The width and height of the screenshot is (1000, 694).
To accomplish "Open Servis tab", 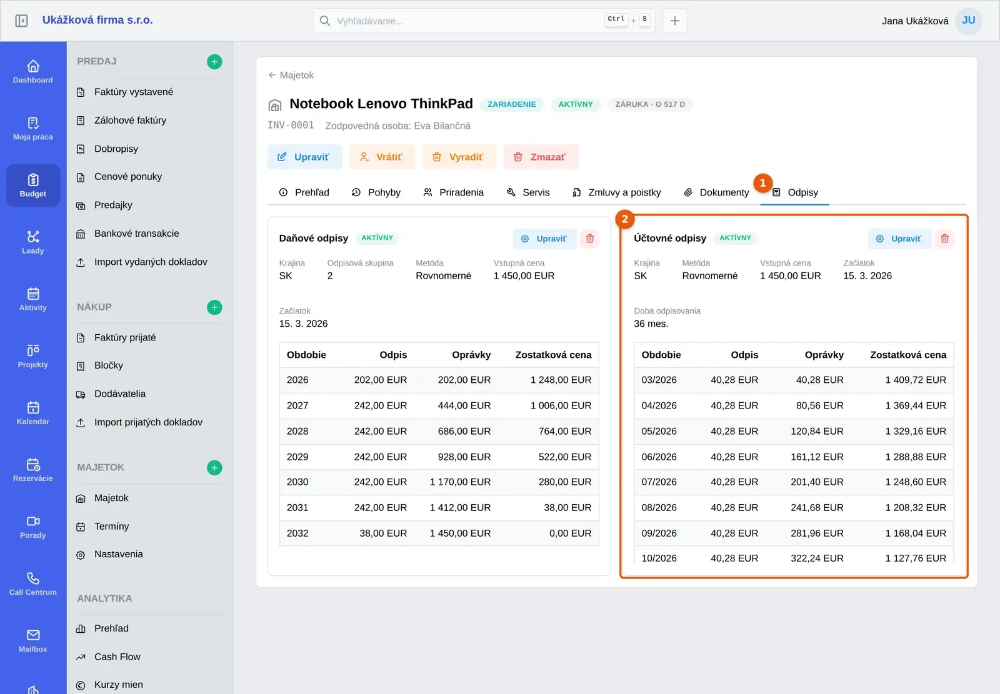I will (528, 192).
